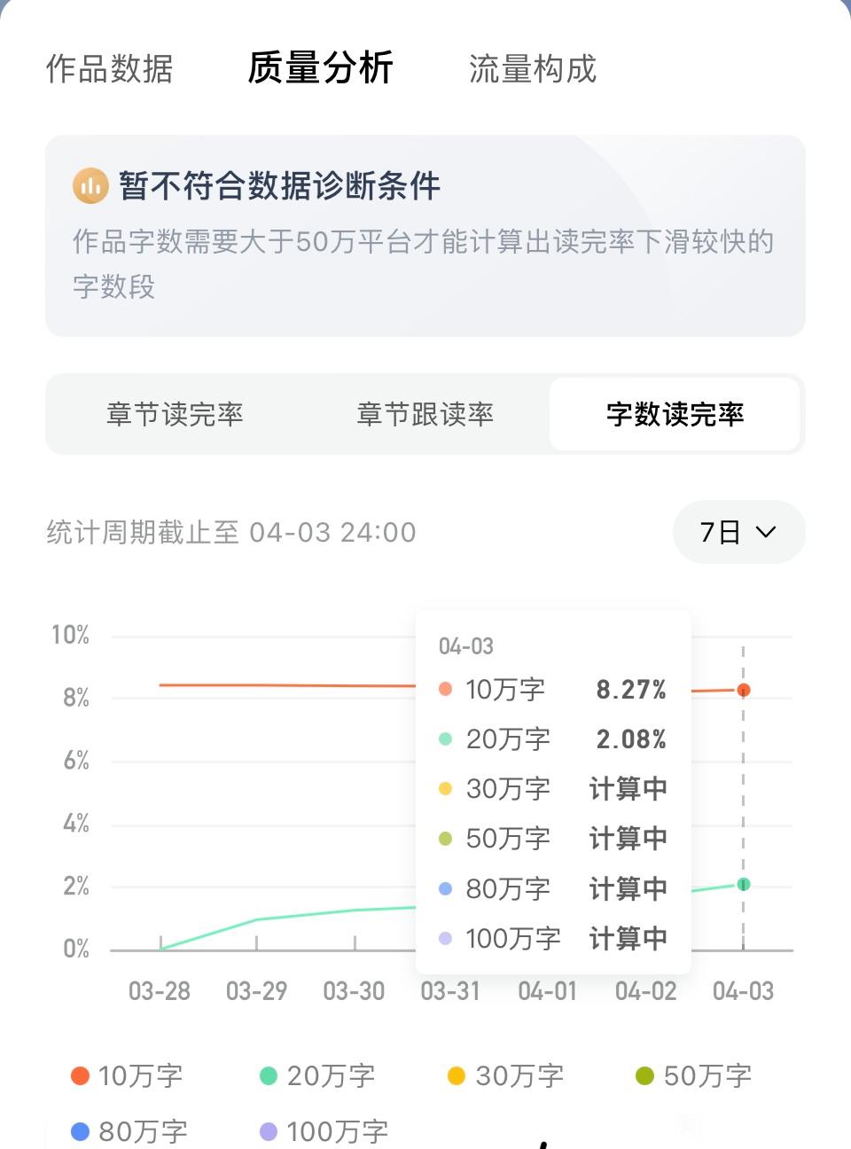Select the 质量分析 tab
The width and height of the screenshot is (851, 1149).
[x=320, y=67]
